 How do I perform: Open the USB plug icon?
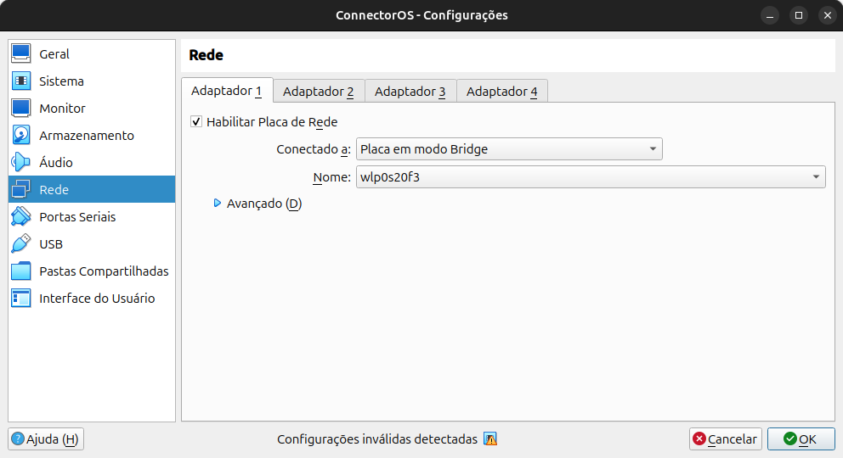pos(21,244)
